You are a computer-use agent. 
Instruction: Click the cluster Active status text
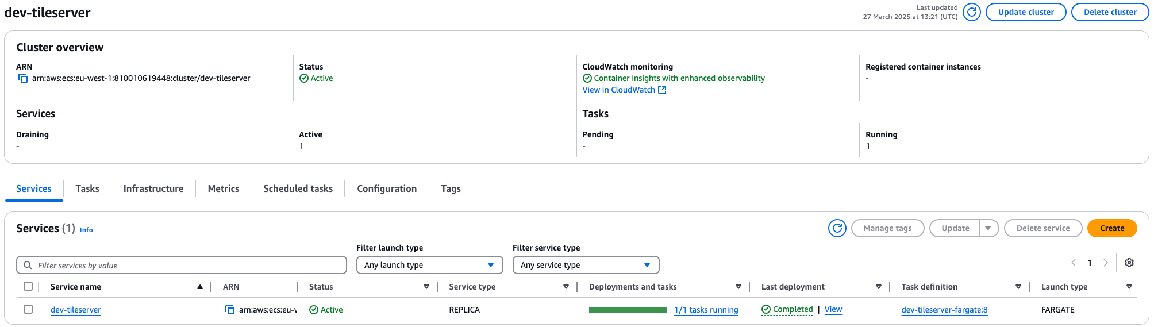point(322,78)
